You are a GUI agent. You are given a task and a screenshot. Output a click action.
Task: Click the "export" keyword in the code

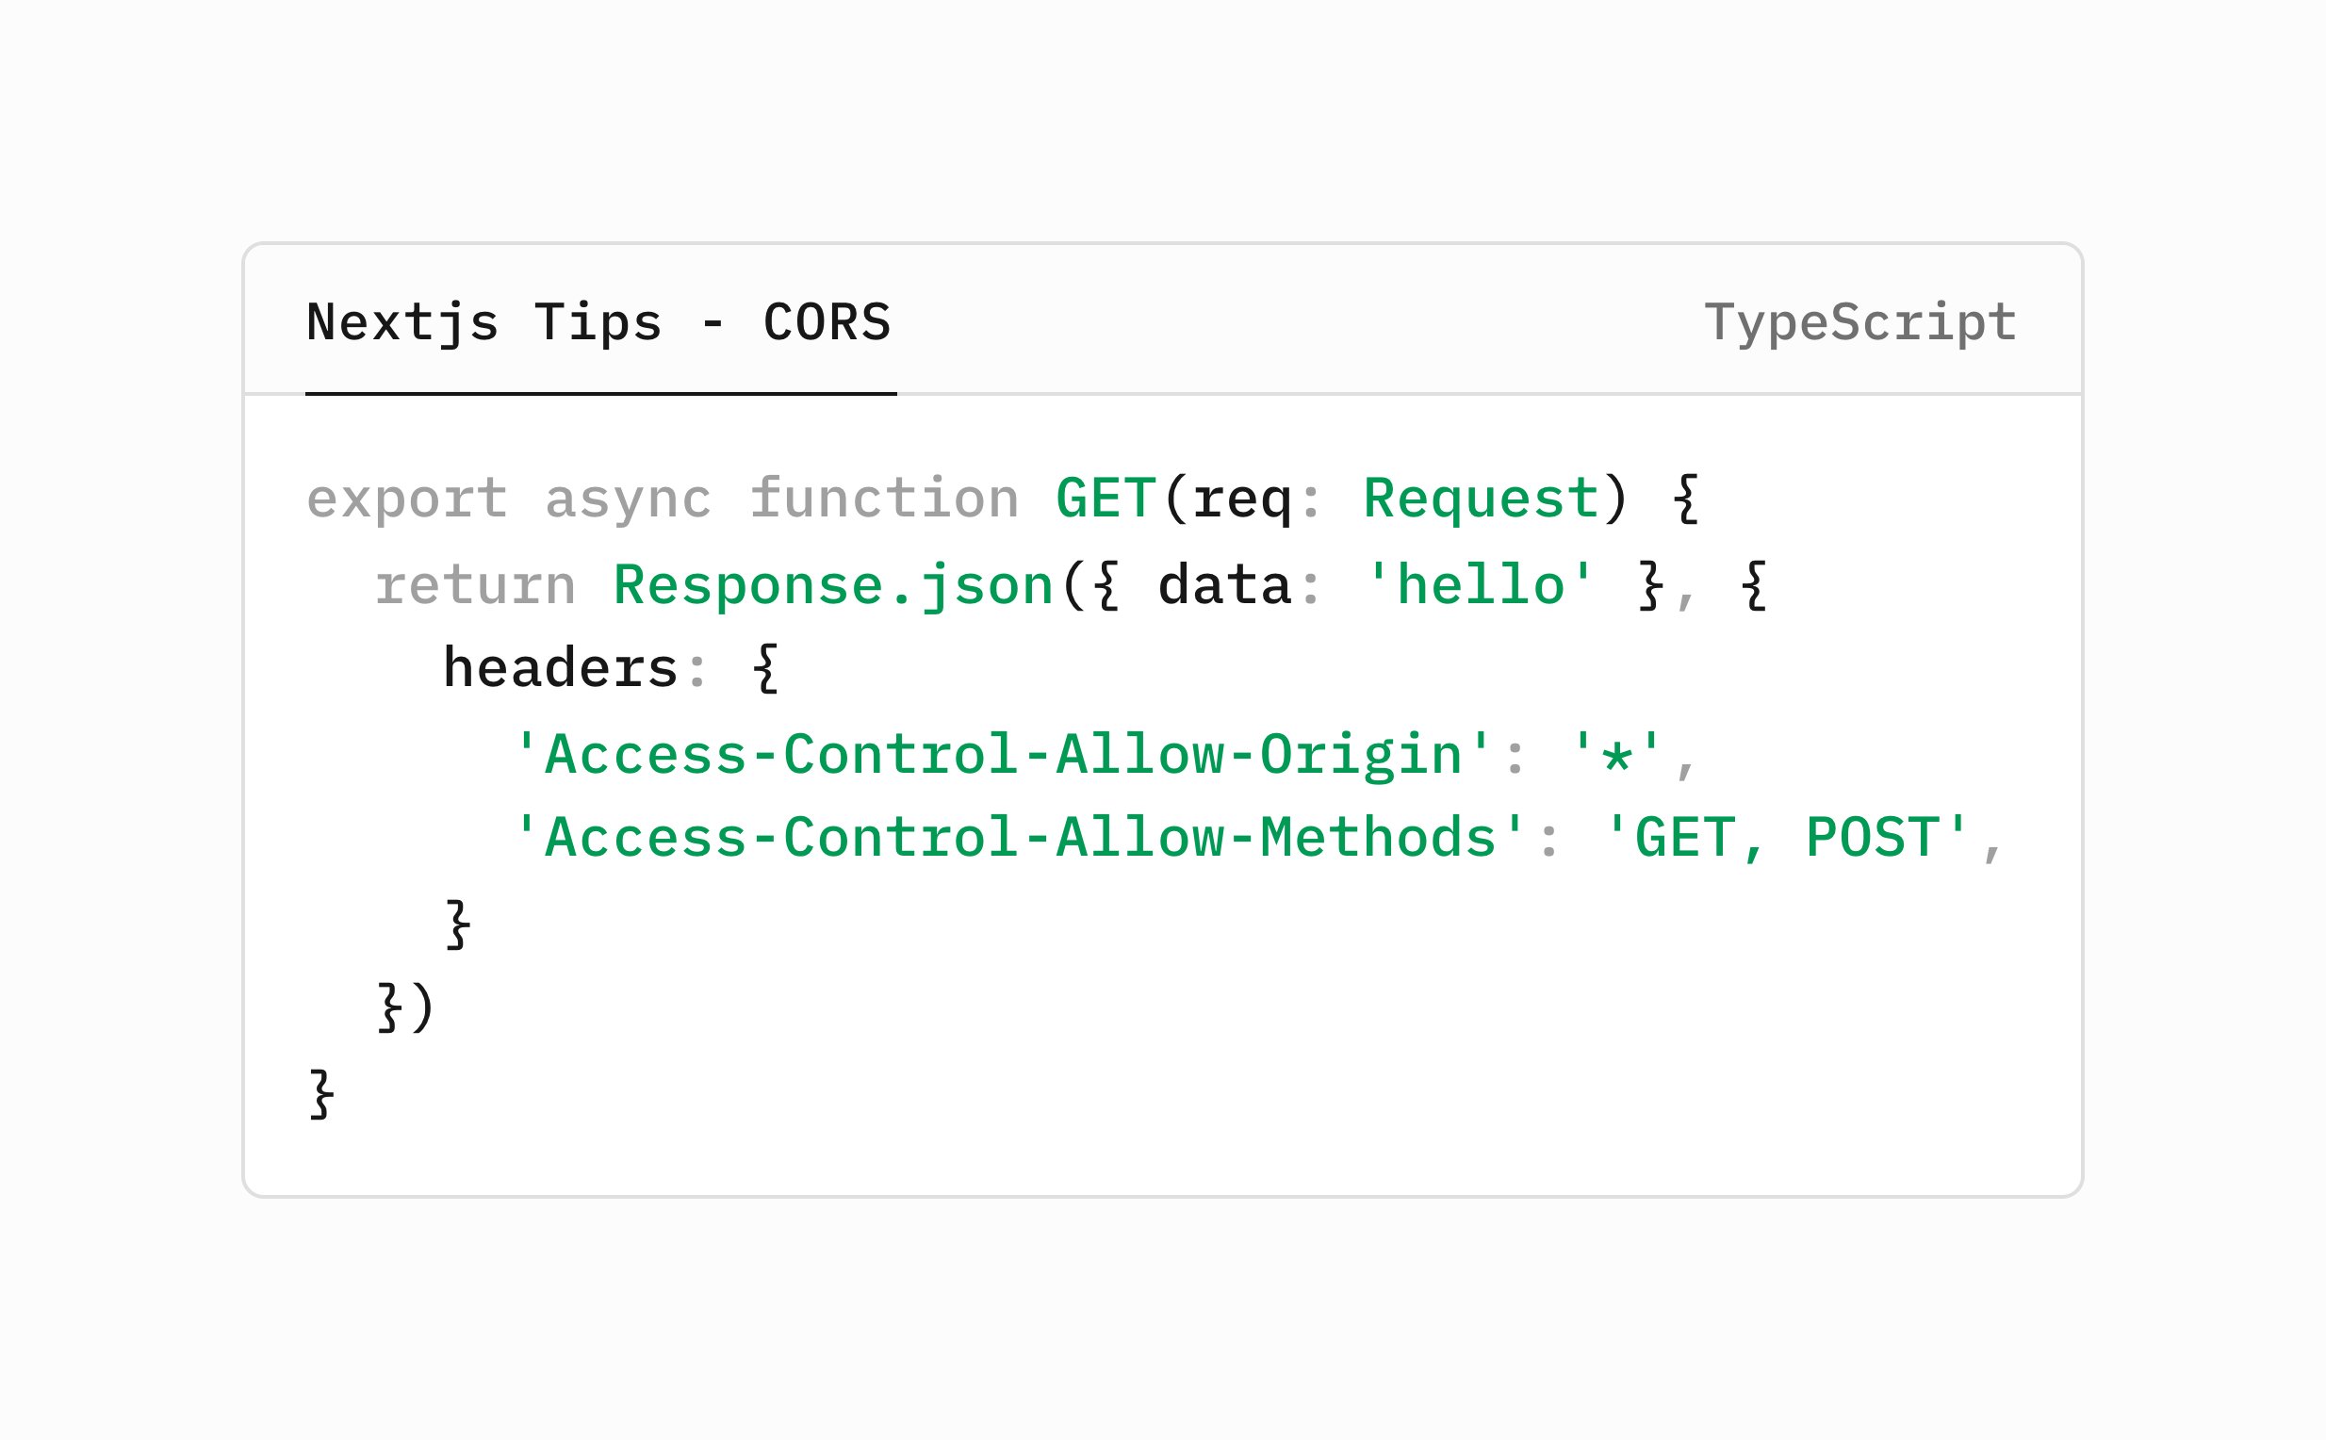tap(407, 499)
